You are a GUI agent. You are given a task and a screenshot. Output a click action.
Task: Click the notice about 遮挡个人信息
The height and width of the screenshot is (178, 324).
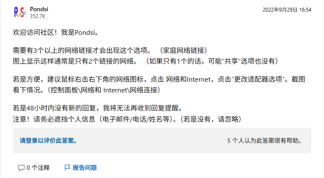click(127, 119)
